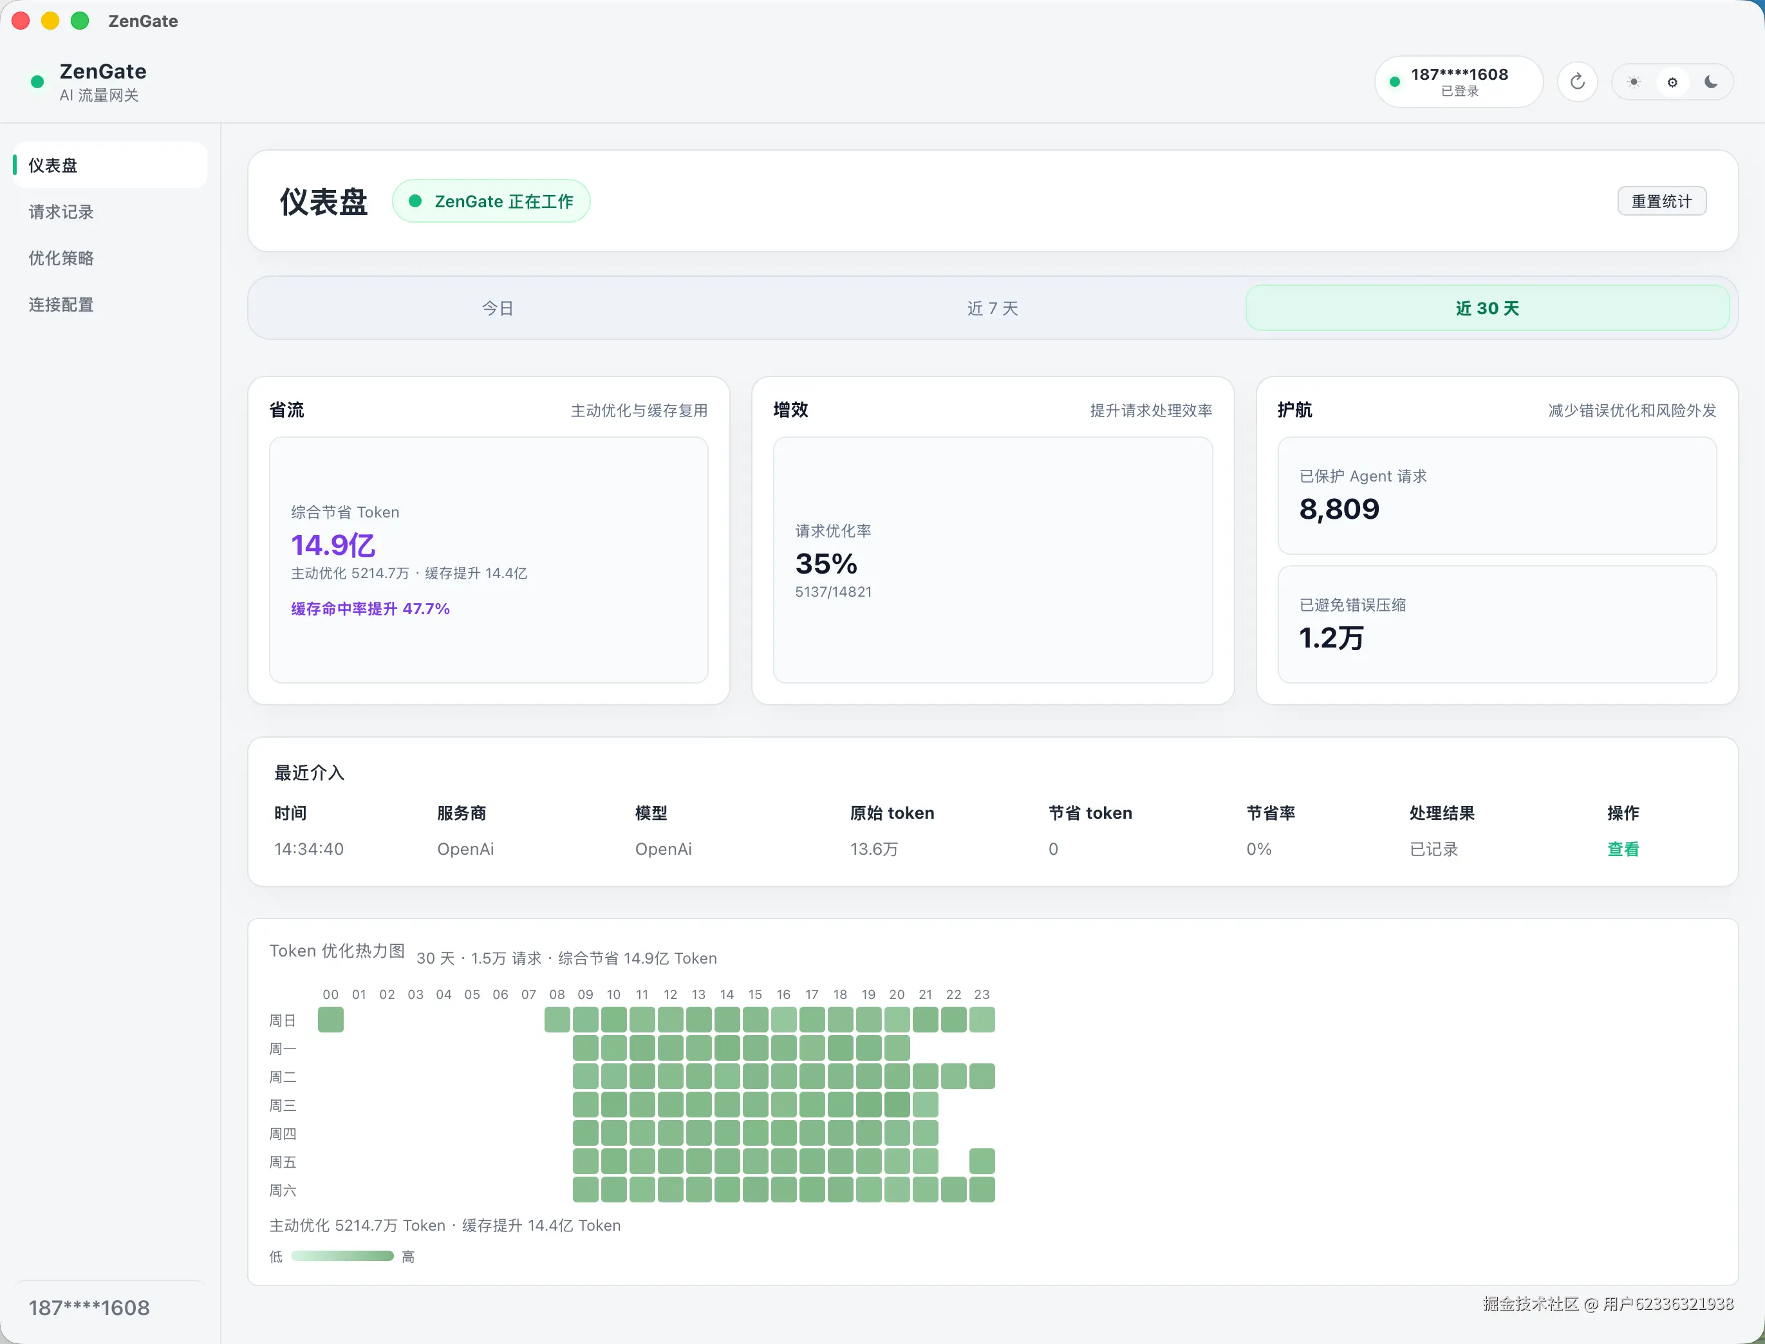This screenshot has height=1344, width=1765.
Task: Click heatmap cell for 周日 hour 00
Action: [330, 1020]
